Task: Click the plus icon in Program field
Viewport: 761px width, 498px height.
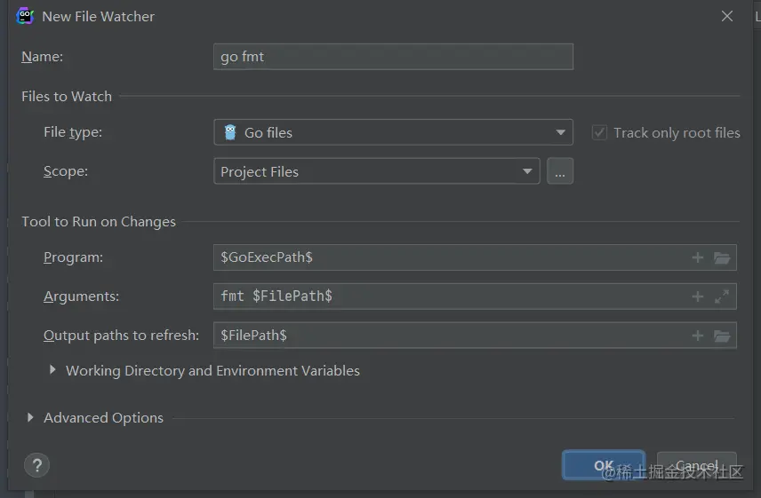Action: coord(698,257)
